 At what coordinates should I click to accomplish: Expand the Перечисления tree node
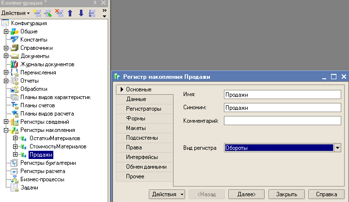[x=6, y=72]
